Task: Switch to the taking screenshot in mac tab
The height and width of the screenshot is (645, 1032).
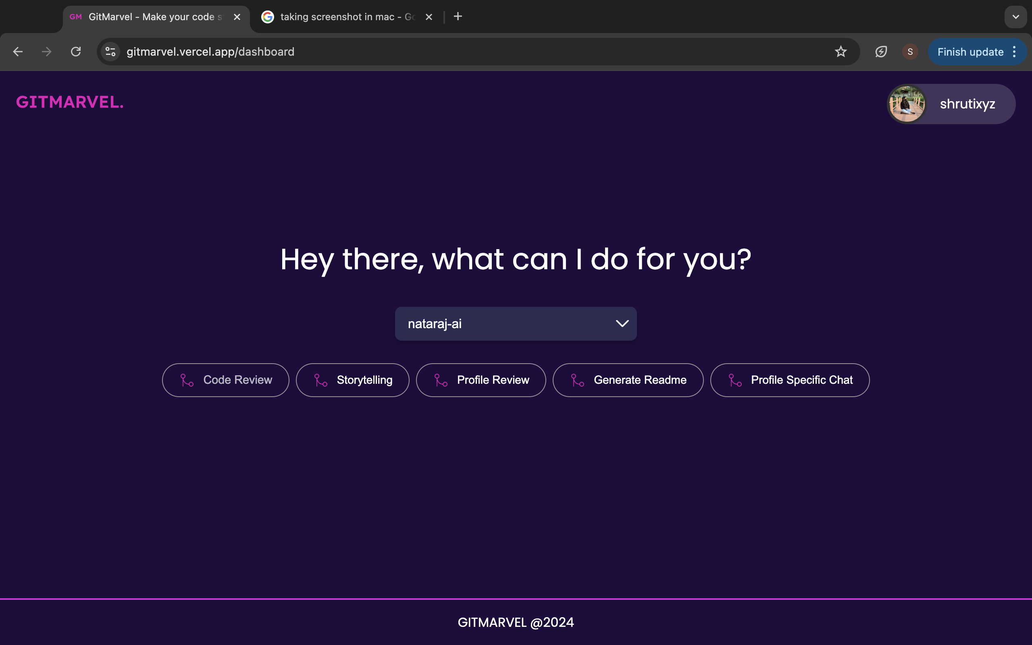Action: 346,17
